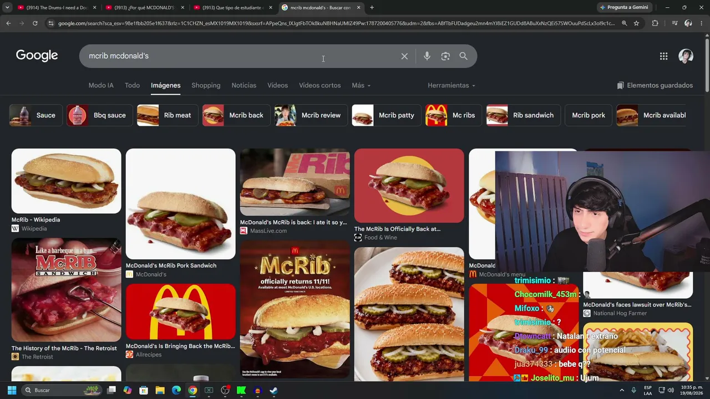
Task: Click the Windows taskbar Buscar search box
Action: (x=61, y=390)
